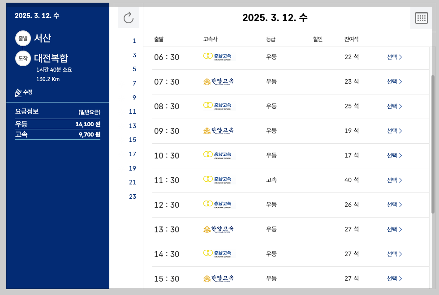Click the 한양고속 logo on the 09:30 row
Image resolution: width=439 pixels, height=295 pixels.
coord(218,131)
